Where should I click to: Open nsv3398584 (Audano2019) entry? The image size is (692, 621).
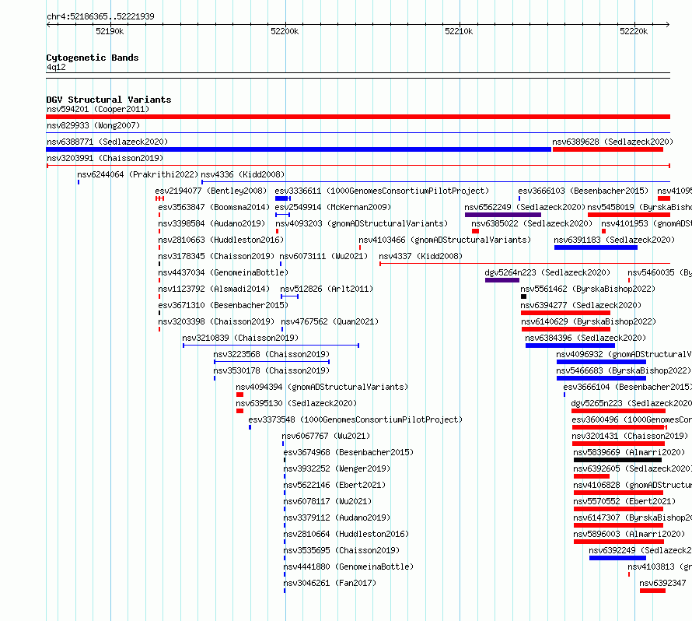point(211,223)
